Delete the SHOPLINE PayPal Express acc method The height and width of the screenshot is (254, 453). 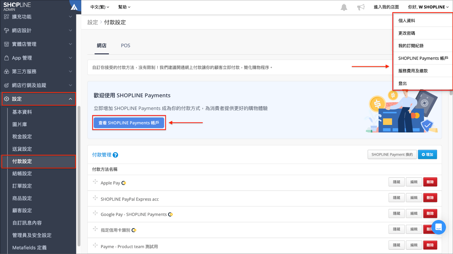[x=430, y=198]
